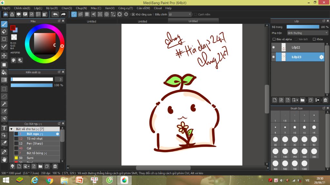The height and width of the screenshot is (185, 330).
Task: Enable Bảo vệ alpha checkbox
Action: (274, 39)
